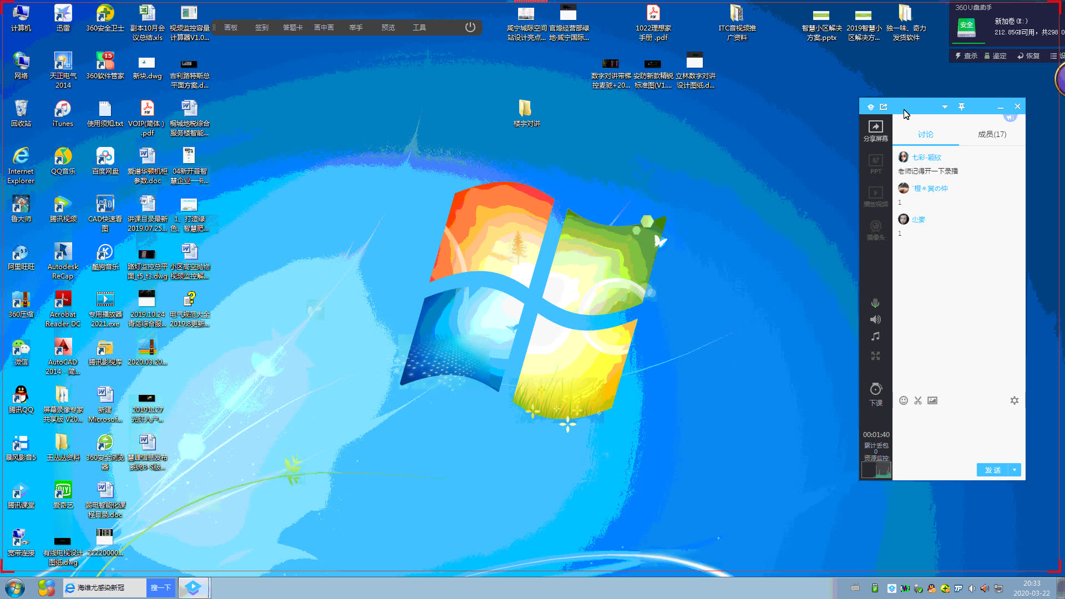Expand the 发送 send options arrow
This screenshot has width=1065, height=599.
pyautogui.click(x=1015, y=470)
